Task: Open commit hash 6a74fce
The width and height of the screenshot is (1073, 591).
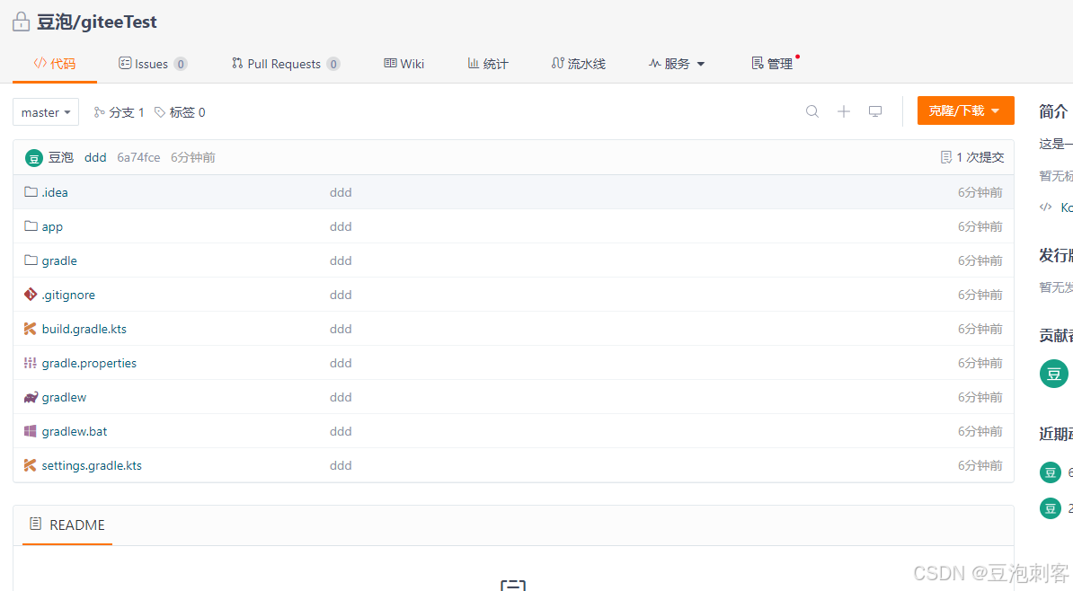Action: [138, 157]
